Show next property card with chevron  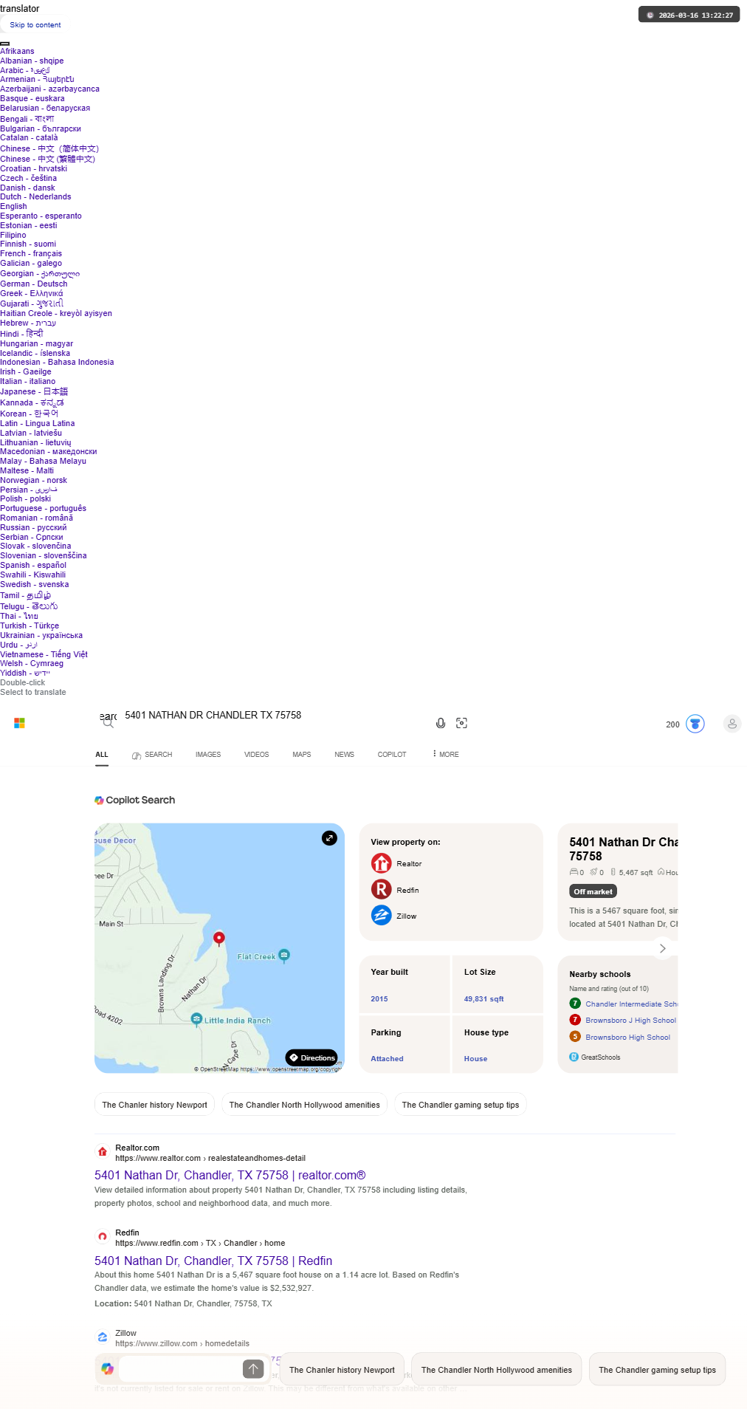pyautogui.click(x=662, y=948)
